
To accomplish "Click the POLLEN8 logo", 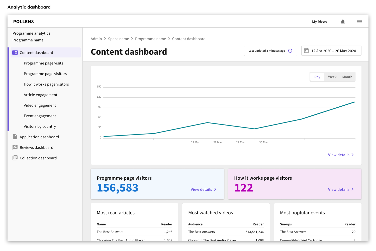I will click(x=24, y=22).
